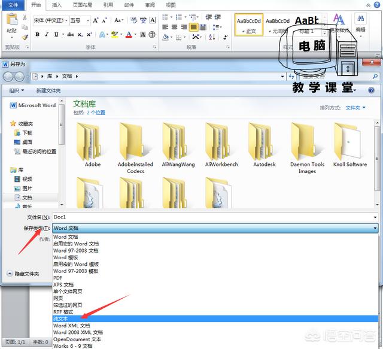The width and height of the screenshot is (383, 349).
Task: Toggle italic formatting in the ribbon
Action: click(x=47, y=35)
